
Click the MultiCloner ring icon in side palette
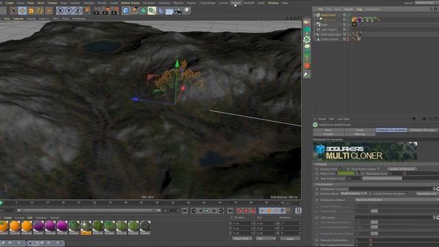[x=307, y=40]
